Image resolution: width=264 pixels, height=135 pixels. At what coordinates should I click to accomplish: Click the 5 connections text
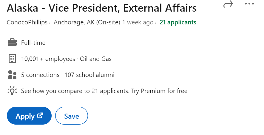click(40, 75)
